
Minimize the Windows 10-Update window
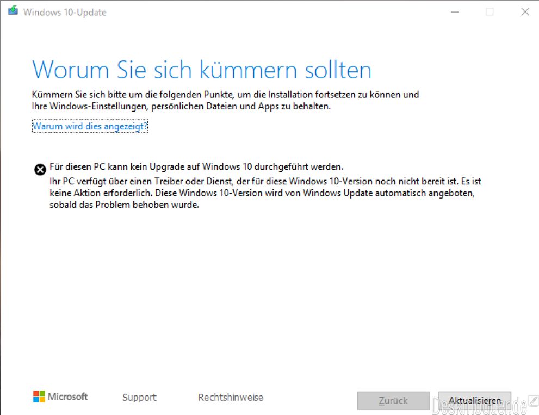(x=455, y=12)
